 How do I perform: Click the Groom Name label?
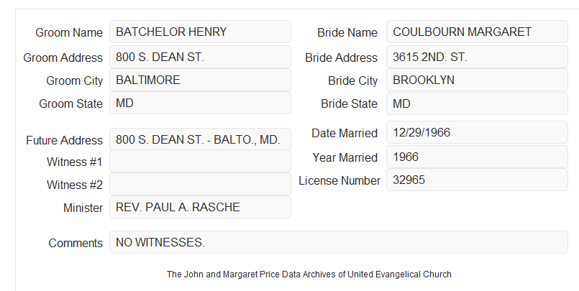(69, 32)
